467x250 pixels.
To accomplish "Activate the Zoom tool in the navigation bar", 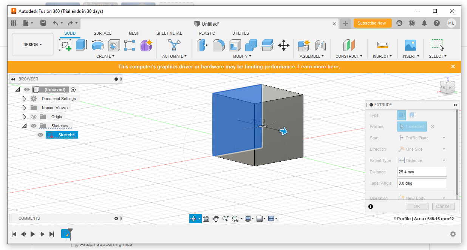I will click(226, 218).
